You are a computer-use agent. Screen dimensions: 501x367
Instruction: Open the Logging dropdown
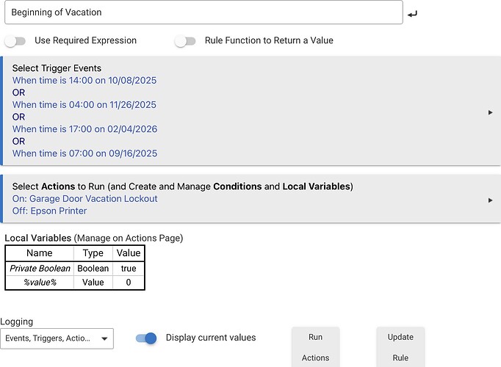tap(57, 338)
